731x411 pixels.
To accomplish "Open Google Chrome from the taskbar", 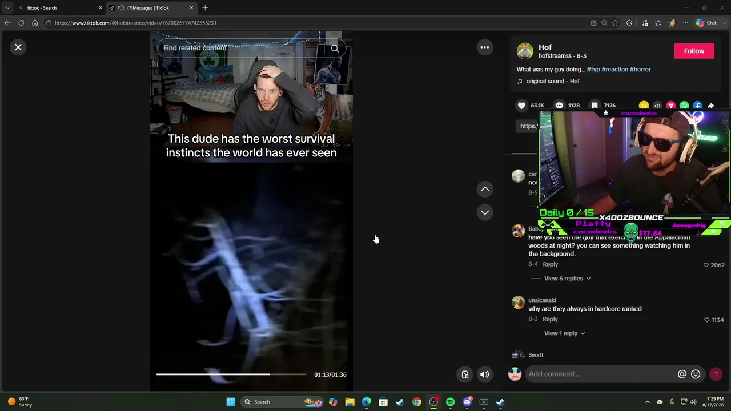I will (x=417, y=402).
